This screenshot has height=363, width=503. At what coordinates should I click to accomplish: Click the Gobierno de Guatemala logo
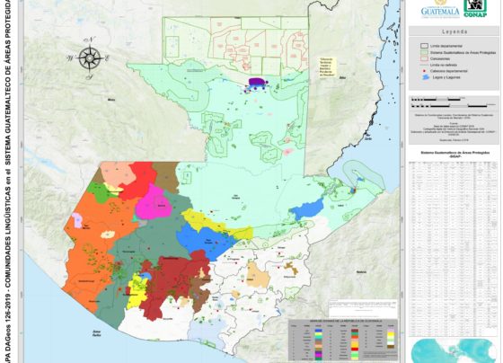click(x=440, y=10)
